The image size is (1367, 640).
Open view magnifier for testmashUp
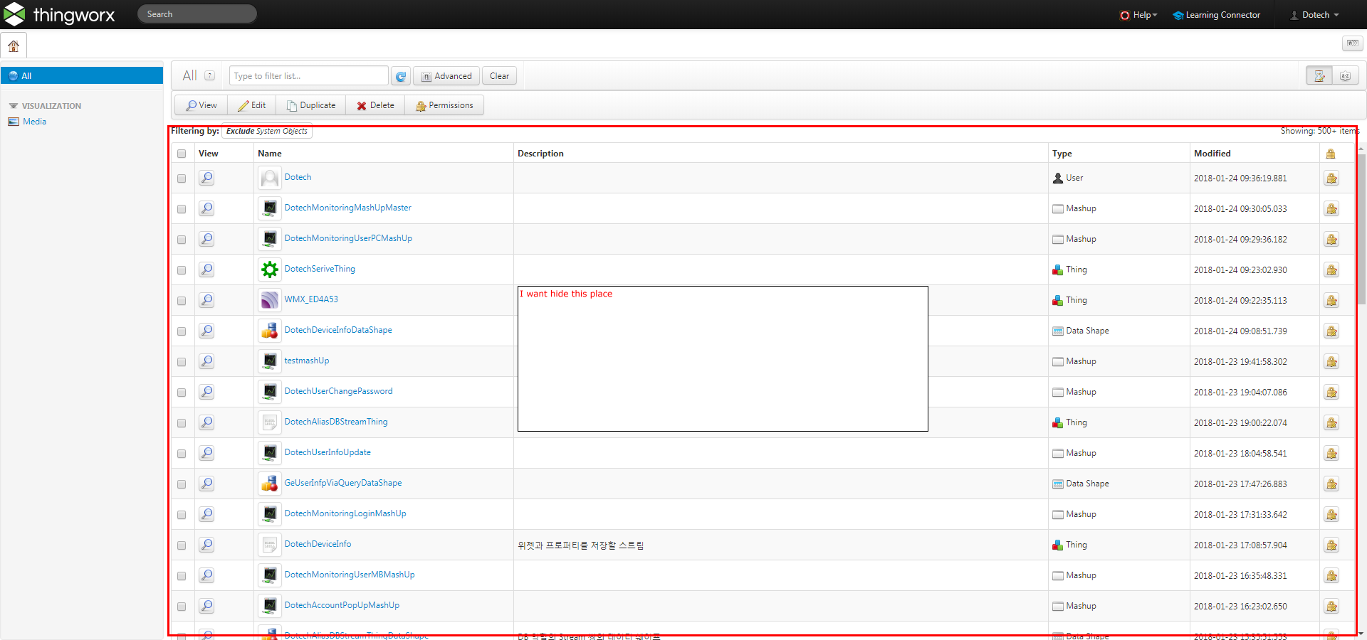coord(206,361)
